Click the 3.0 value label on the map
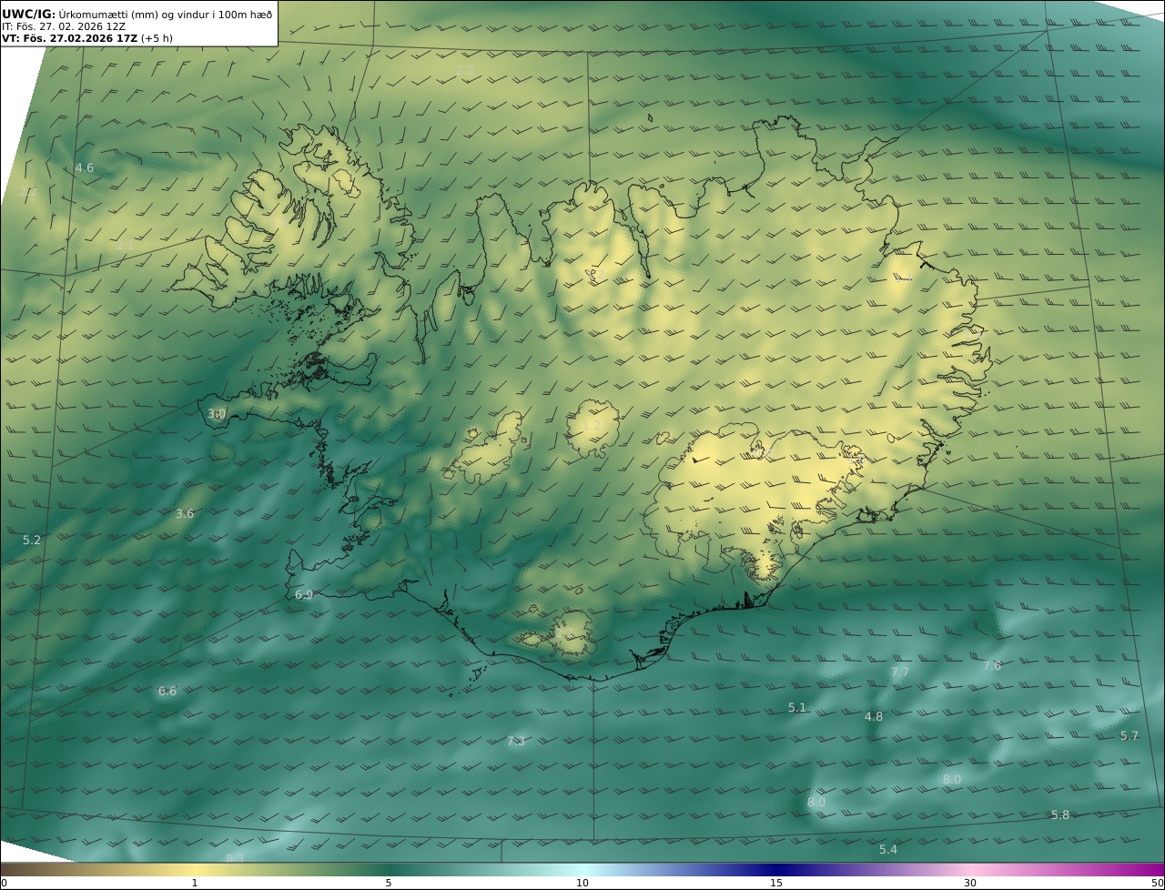The width and height of the screenshot is (1165, 890). [x=217, y=414]
